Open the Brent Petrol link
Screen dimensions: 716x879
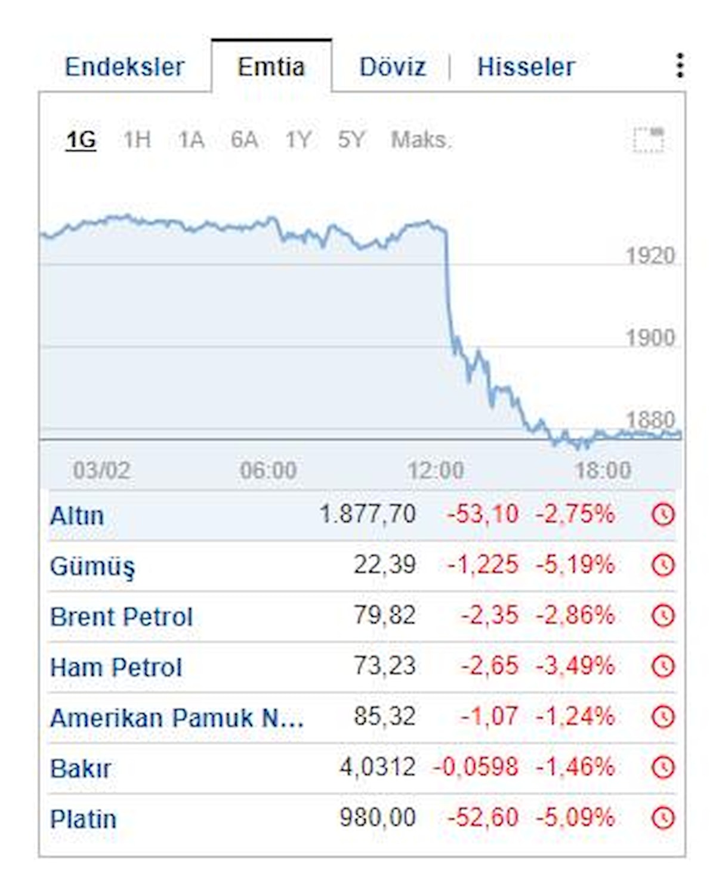pyautogui.click(x=121, y=617)
